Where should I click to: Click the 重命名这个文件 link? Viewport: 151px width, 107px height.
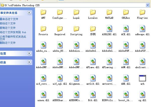click(x=9, y=19)
